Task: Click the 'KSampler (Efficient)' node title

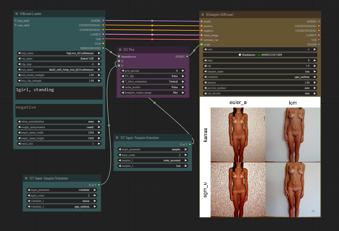Action: [220, 15]
